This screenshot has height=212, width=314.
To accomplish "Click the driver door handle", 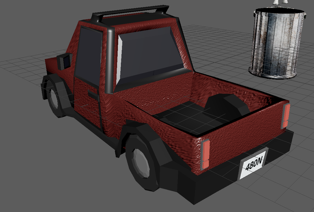I will (93, 95).
